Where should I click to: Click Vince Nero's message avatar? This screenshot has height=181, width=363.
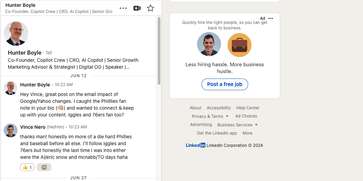(11, 130)
